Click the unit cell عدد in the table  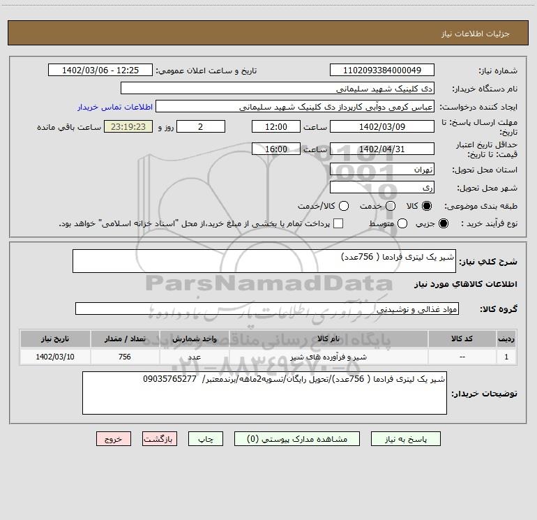pyautogui.click(x=194, y=357)
